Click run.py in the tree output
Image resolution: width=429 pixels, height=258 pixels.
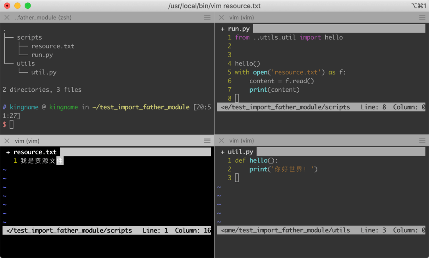42,55
